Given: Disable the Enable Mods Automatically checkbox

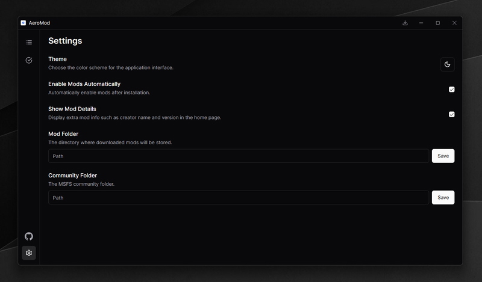Looking at the screenshot, I should pos(452,90).
